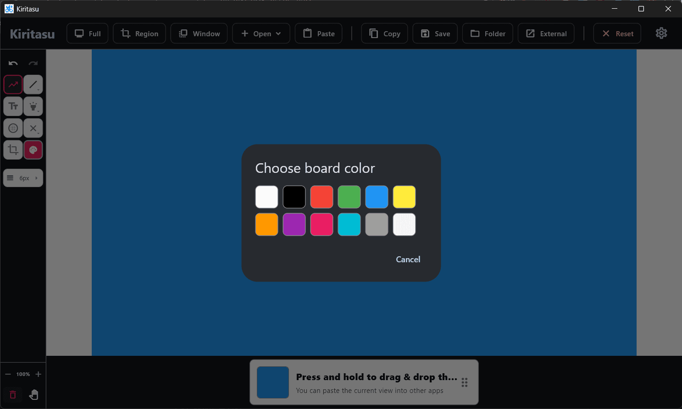Toggle the hand pan tool
Image resolution: width=682 pixels, height=409 pixels.
click(x=33, y=395)
